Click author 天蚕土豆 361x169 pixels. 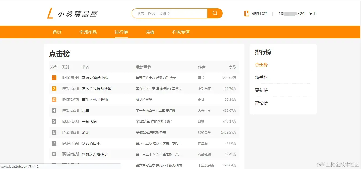(204, 111)
